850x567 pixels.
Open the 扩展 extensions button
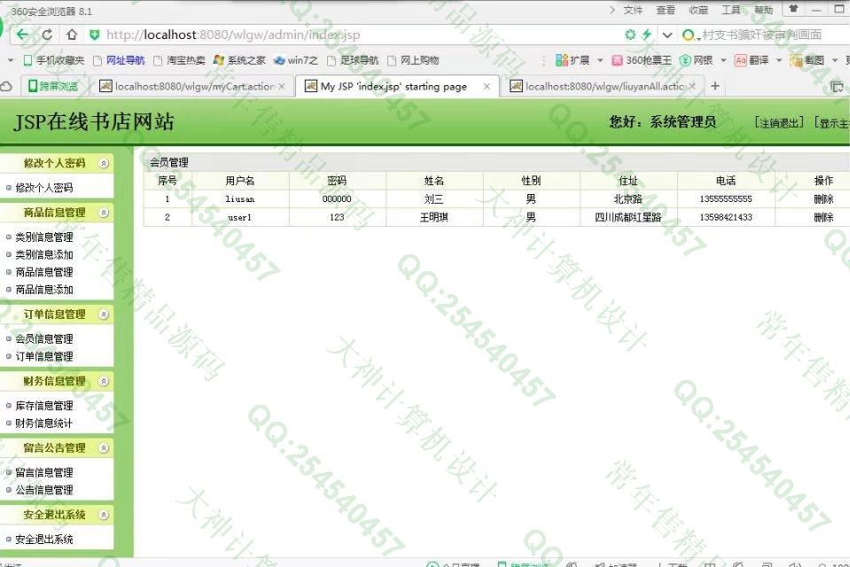click(x=573, y=60)
